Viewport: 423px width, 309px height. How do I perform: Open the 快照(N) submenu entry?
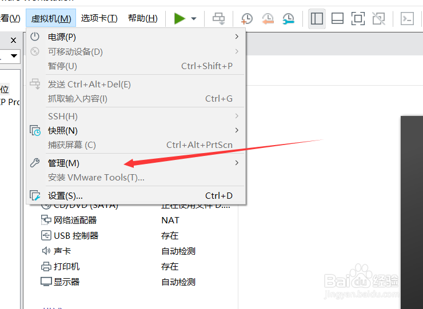(x=136, y=130)
